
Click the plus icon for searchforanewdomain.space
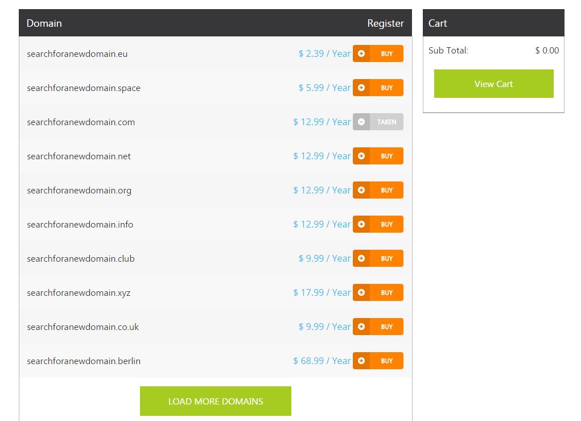point(361,88)
